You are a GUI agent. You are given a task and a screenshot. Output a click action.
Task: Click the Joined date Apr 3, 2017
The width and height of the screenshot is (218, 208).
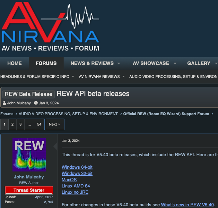[44, 197]
